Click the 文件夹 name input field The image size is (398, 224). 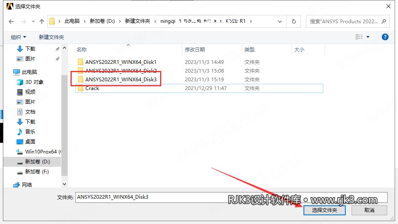[231, 197]
